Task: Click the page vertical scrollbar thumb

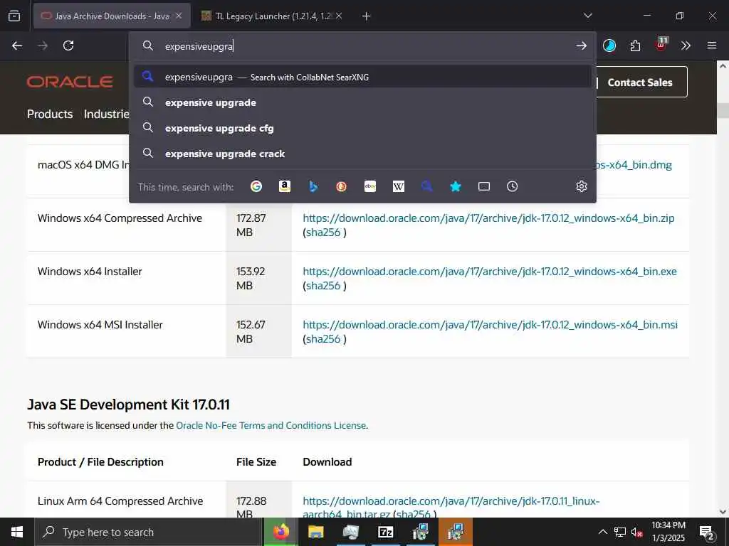Action: pyautogui.click(x=723, y=110)
